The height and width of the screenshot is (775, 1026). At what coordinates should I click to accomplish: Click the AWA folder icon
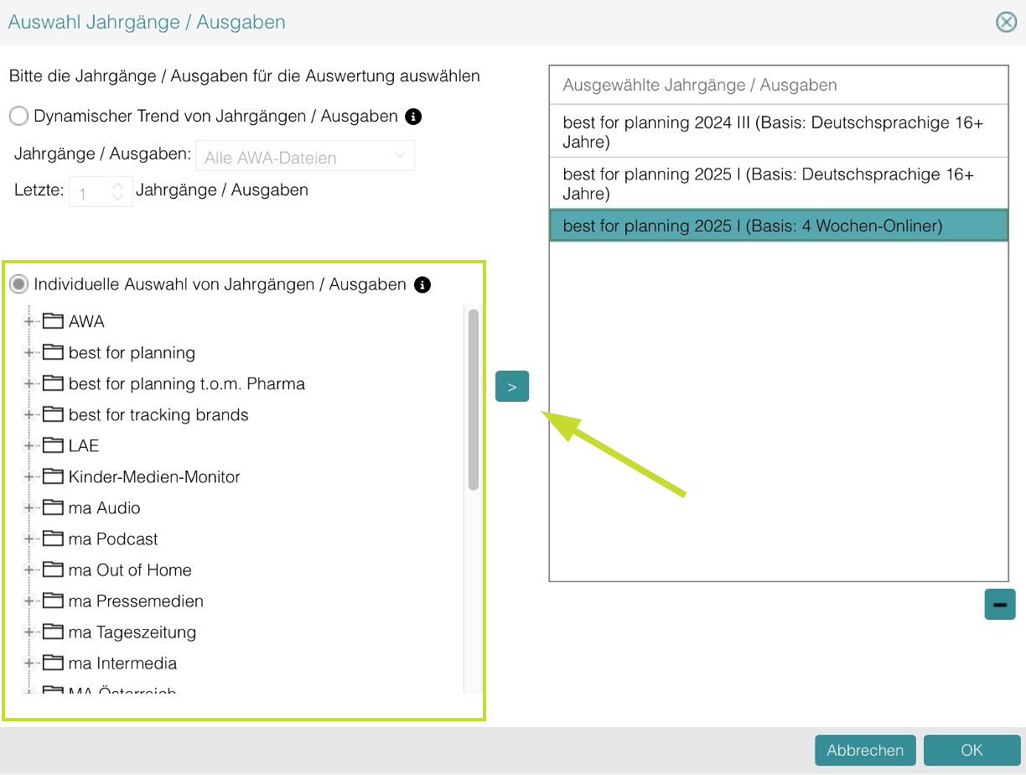[54, 321]
